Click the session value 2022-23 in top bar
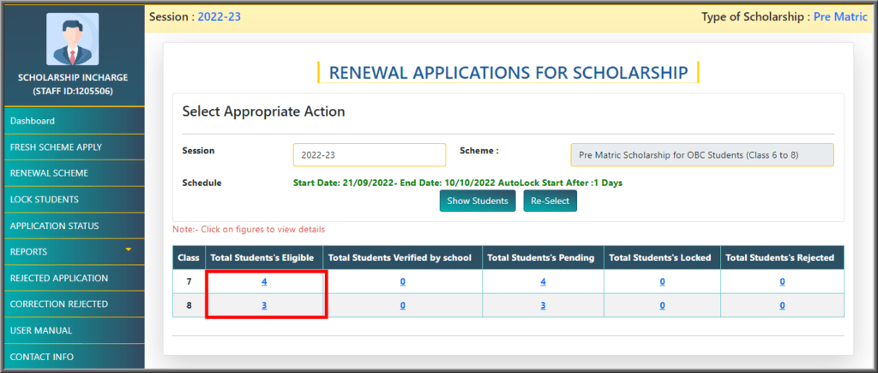Viewport: 878px width, 373px height. point(219,17)
